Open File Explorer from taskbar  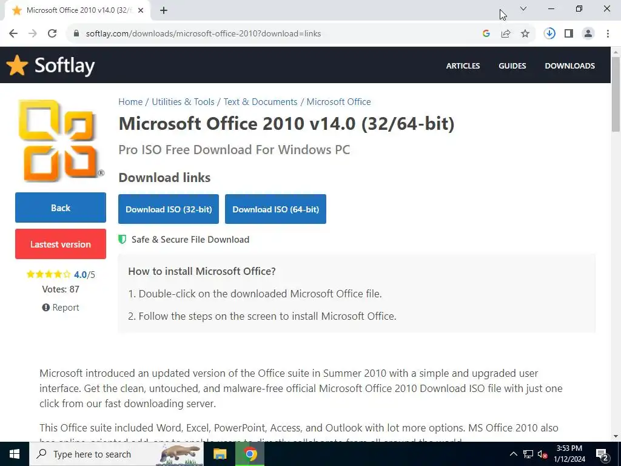[220, 454]
